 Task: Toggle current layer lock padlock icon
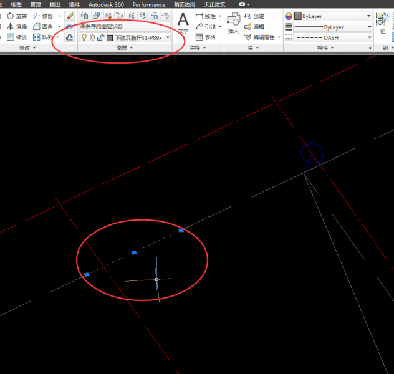(x=101, y=37)
